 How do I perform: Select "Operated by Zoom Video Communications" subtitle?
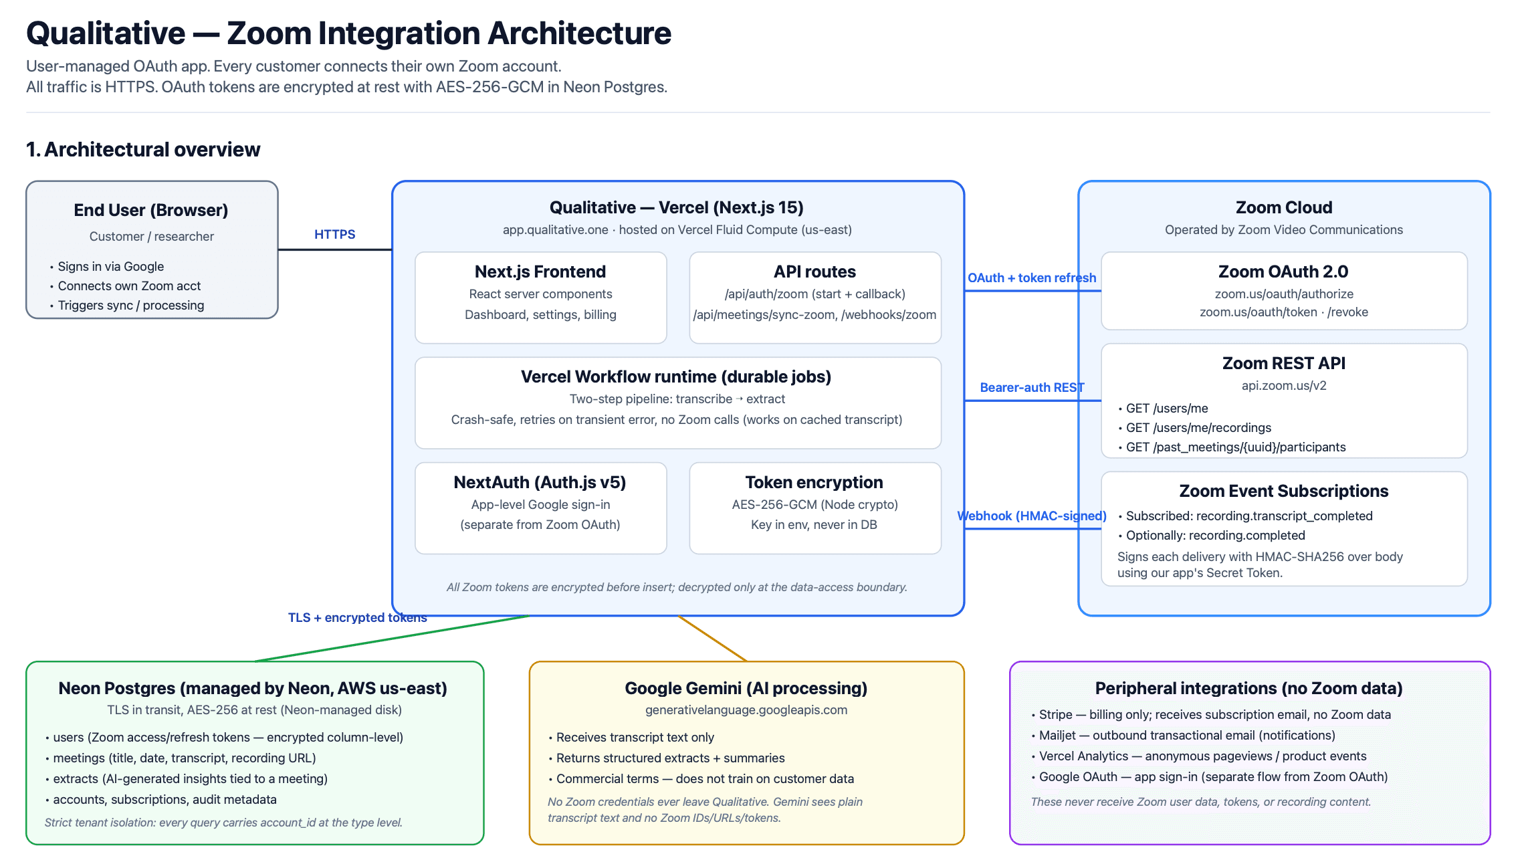(1284, 229)
